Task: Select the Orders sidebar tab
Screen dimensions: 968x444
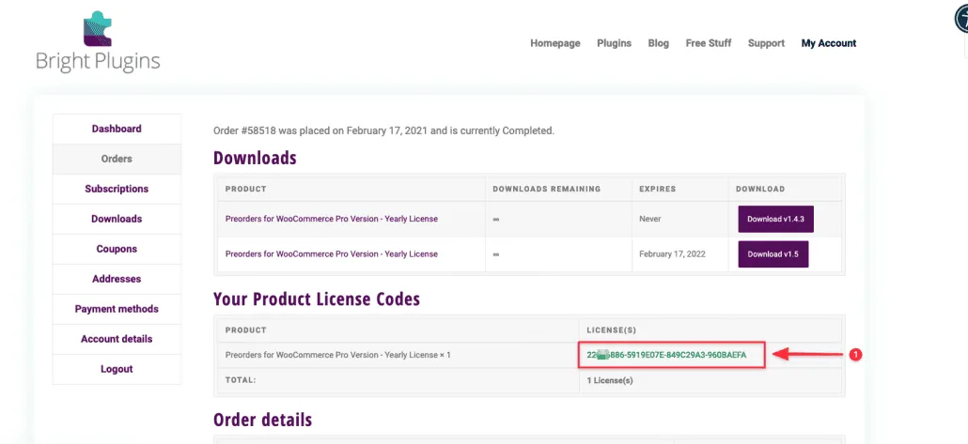Action: (117, 159)
